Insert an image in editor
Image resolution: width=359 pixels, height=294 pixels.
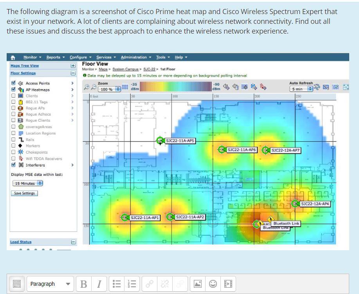tap(198, 284)
